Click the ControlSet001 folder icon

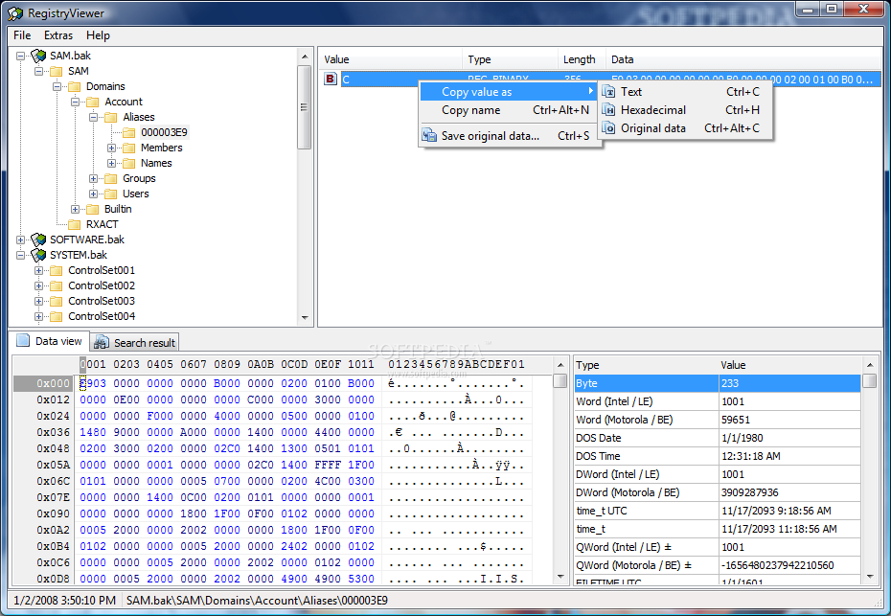coord(57,270)
